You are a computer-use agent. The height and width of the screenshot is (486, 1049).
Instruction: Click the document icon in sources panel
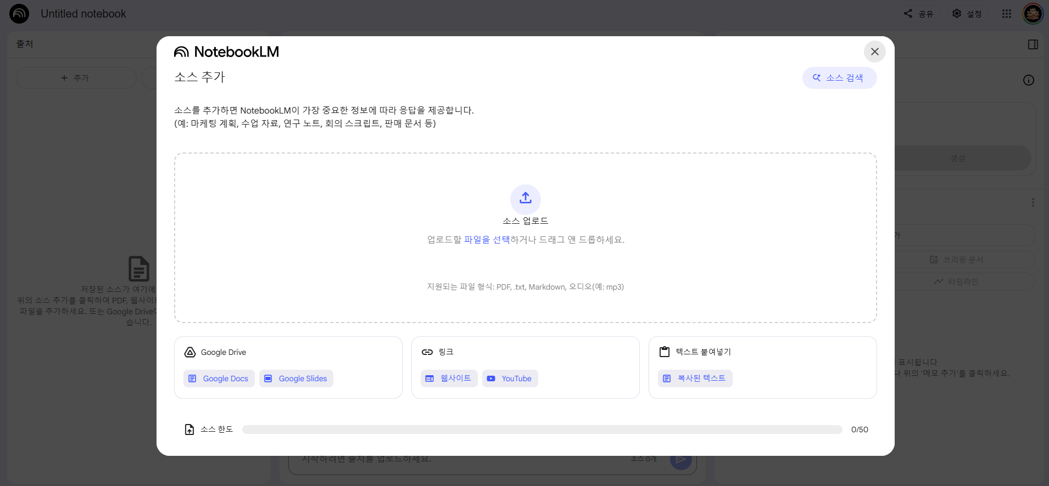(x=138, y=269)
